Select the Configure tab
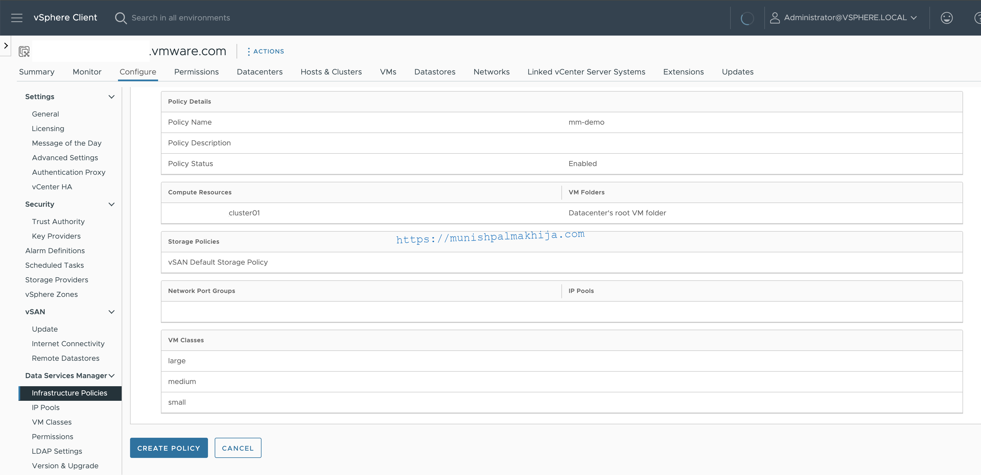This screenshot has width=981, height=475. (138, 72)
